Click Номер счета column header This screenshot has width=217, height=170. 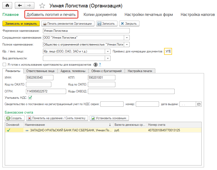tap(174, 125)
